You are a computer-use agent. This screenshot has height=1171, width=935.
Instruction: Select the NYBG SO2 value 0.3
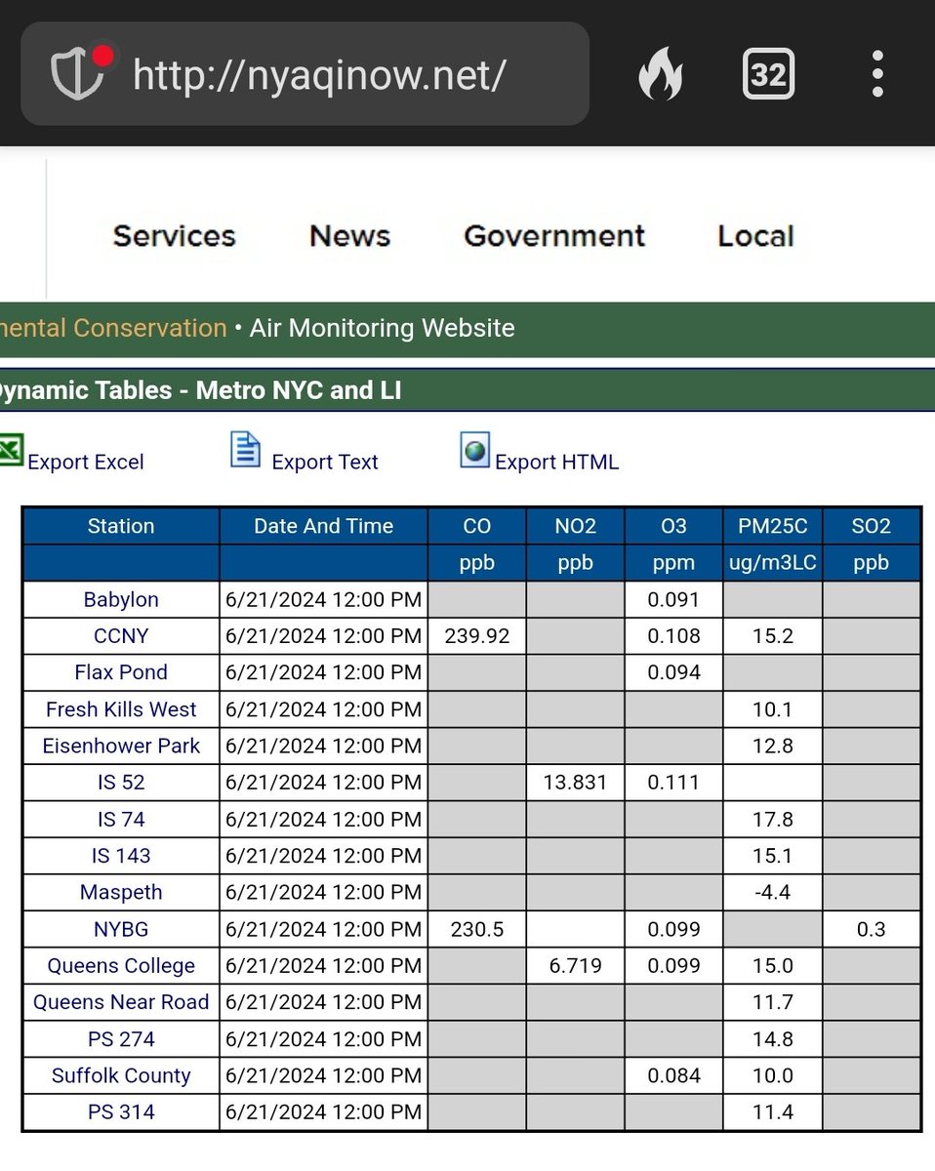point(872,929)
